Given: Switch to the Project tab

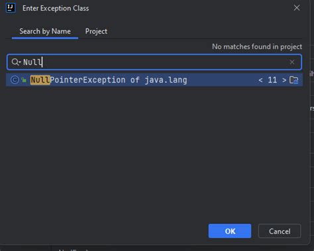Looking at the screenshot, I should (96, 31).
